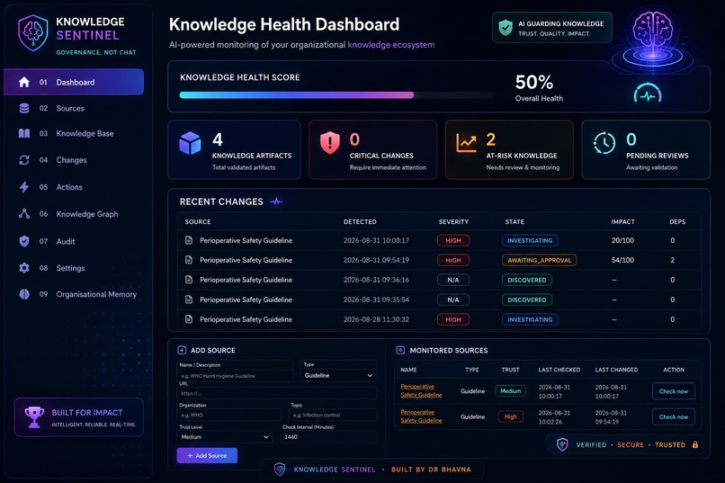
Task: Click the Add Source button
Action: coord(207,455)
